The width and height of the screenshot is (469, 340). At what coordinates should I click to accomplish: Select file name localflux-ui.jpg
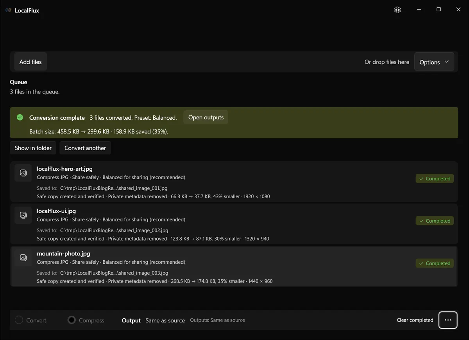[x=56, y=211]
